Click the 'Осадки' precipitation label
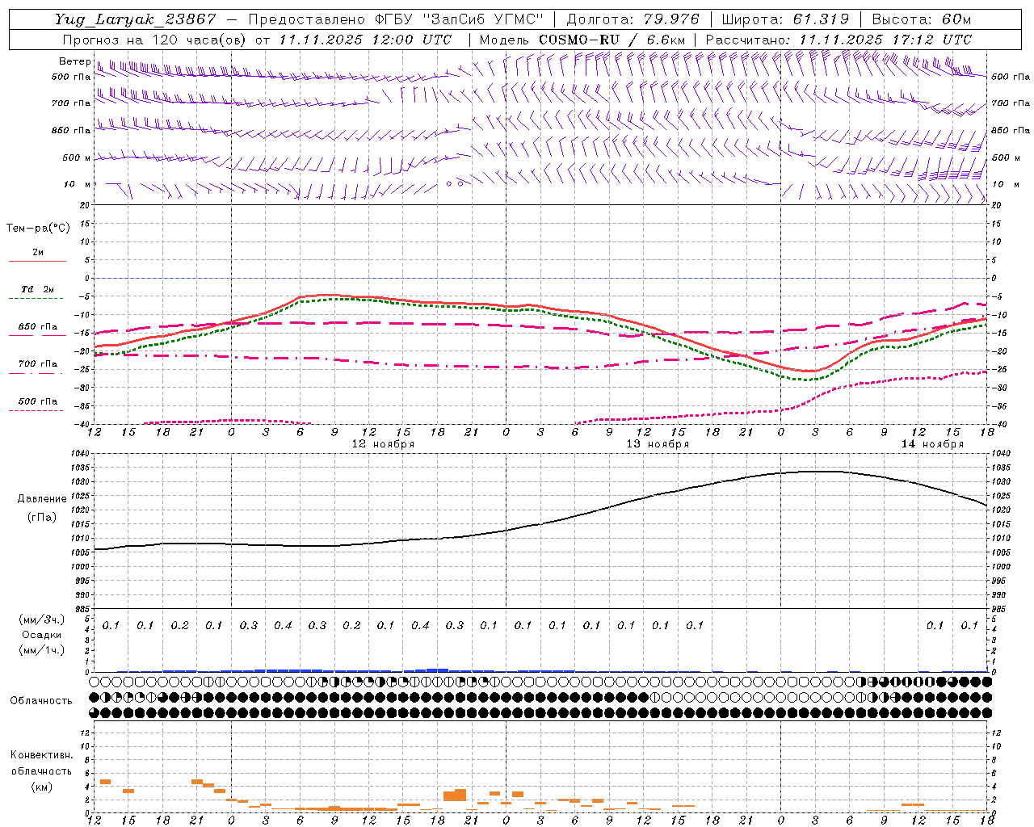 click(x=42, y=635)
